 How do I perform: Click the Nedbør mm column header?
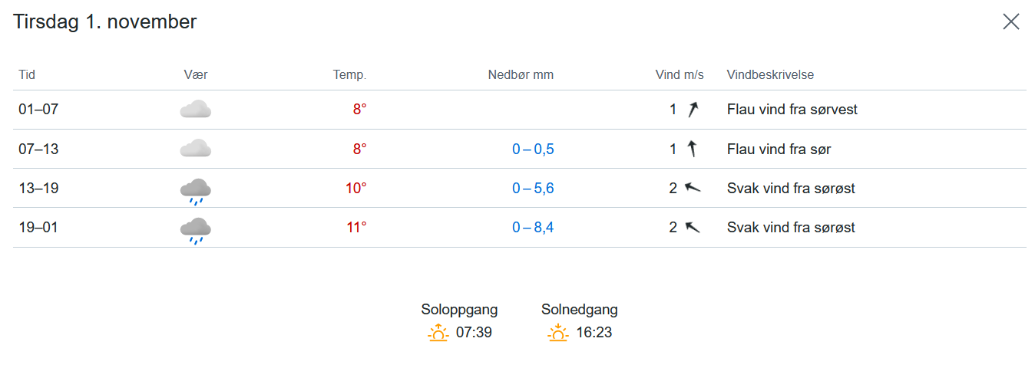tap(521, 75)
